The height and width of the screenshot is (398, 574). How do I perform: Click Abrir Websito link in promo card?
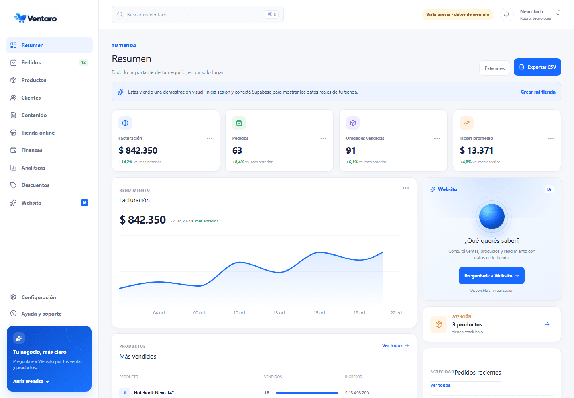point(31,381)
